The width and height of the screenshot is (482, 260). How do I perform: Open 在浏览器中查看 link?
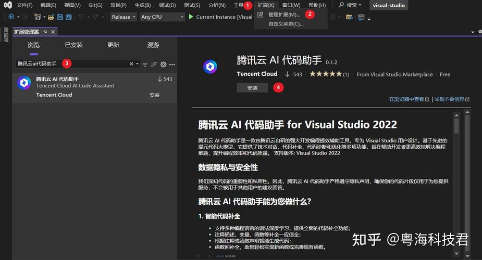[x=409, y=99]
